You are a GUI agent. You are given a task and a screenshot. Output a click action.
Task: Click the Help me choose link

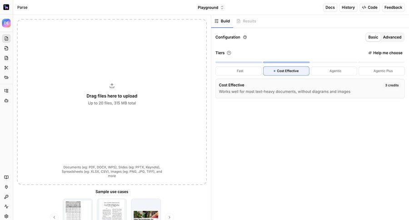[385, 53]
